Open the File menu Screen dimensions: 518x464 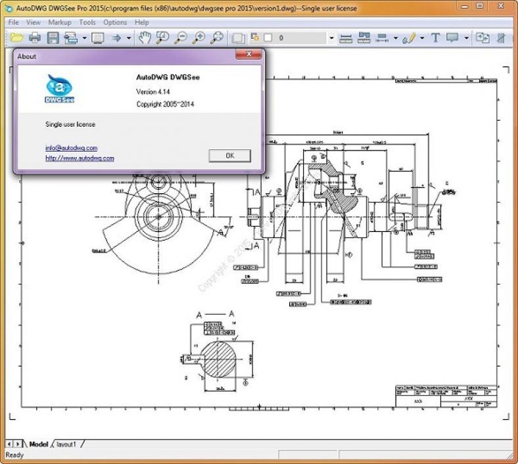[14, 22]
